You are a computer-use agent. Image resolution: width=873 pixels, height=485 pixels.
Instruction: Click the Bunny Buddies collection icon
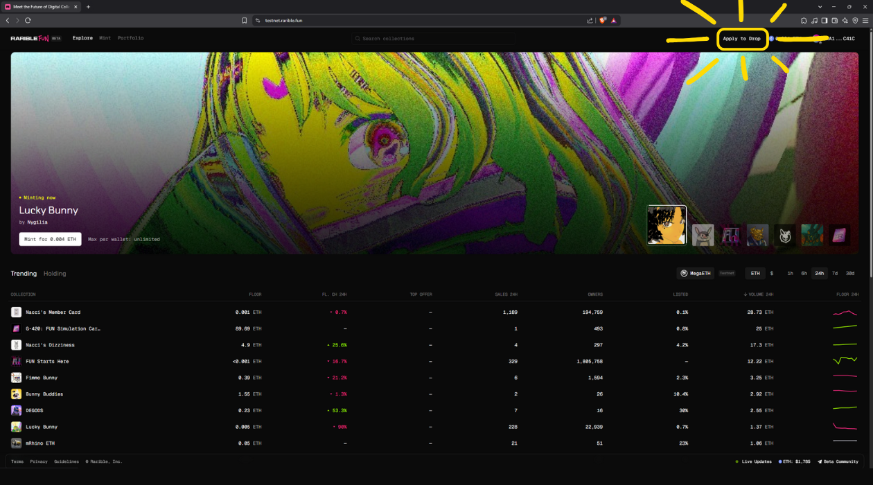(x=16, y=394)
